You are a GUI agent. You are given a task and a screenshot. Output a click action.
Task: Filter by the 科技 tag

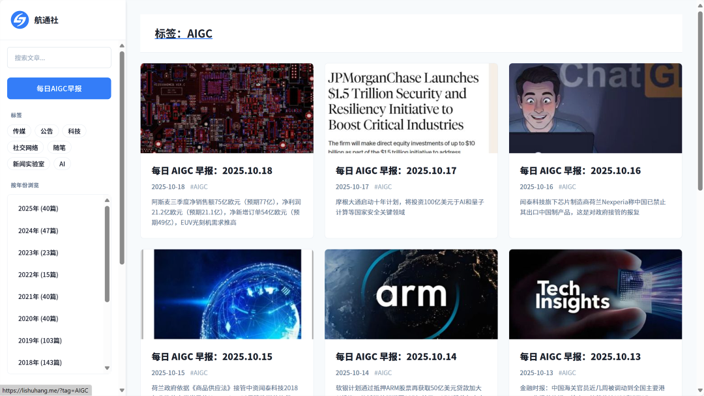(x=74, y=131)
